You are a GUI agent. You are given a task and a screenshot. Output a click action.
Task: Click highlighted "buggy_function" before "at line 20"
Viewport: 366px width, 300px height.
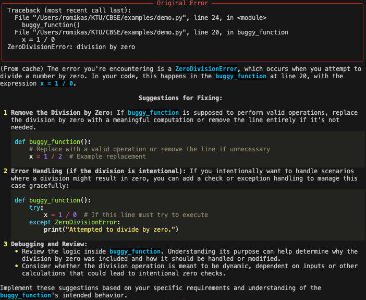click(x=241, y=76)
